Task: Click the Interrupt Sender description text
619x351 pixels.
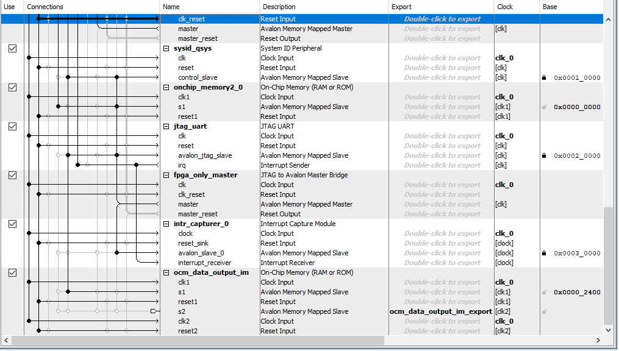Action: pyautogui.click(x=285, y=165)
